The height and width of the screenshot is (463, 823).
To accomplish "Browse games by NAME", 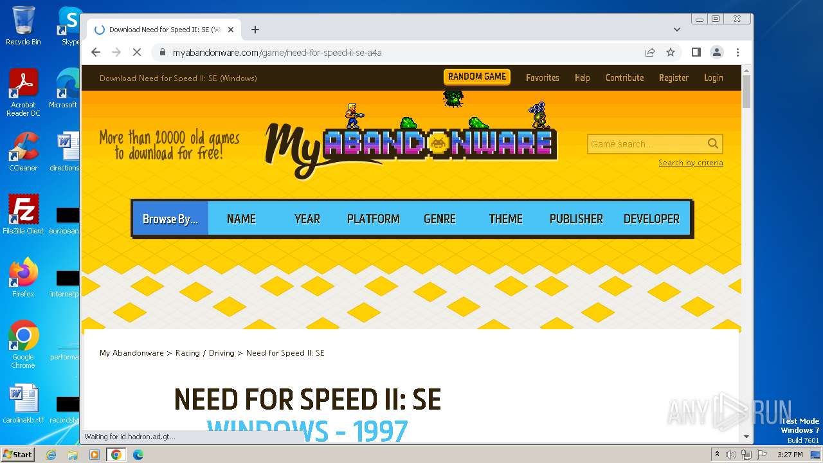I will click(x=241, y=219).
